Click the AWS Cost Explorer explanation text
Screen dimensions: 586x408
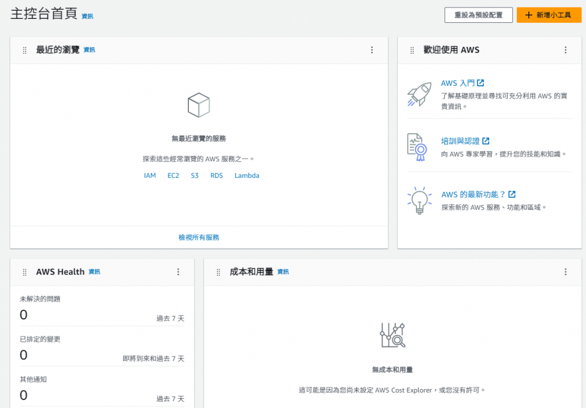click(x=392, y=390)
